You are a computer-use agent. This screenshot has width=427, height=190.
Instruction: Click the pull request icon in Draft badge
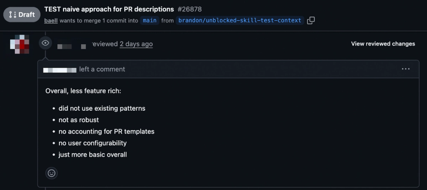[x=12, y=14]
